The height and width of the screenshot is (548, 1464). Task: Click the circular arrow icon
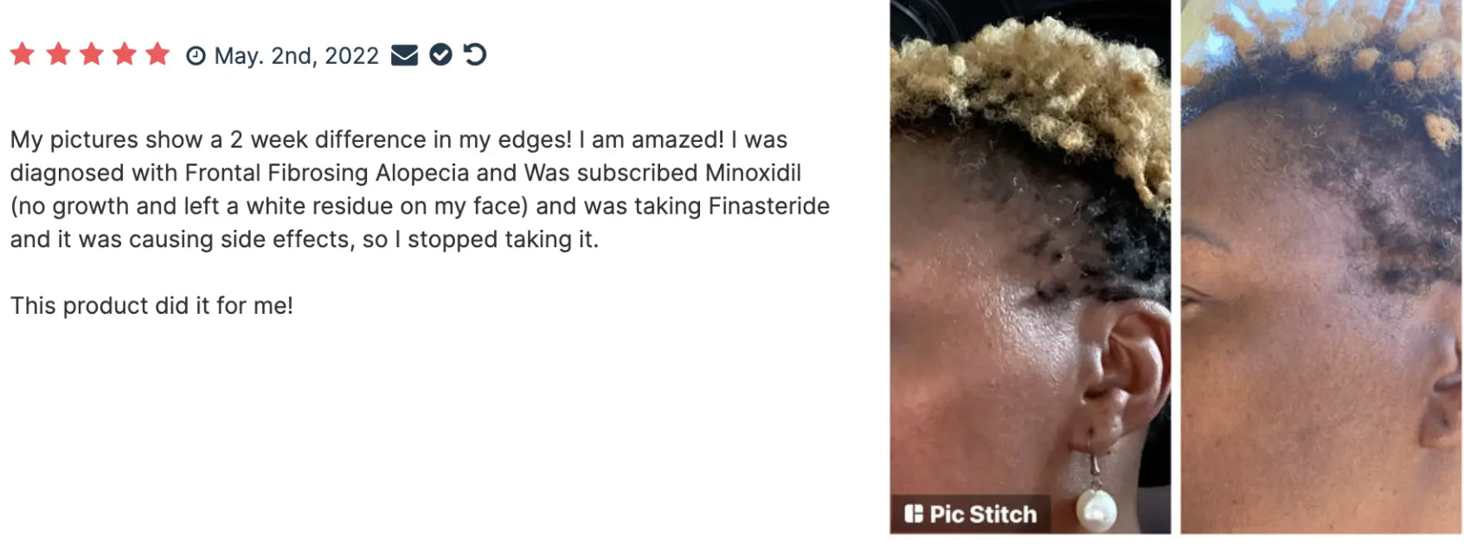tap(475, 54)
